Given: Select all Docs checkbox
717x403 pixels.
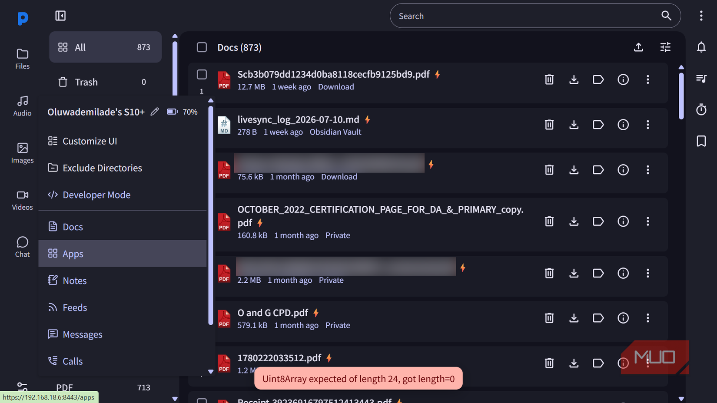Looking at the screenshot, I should pyautogui.click(x=202, y=47).
